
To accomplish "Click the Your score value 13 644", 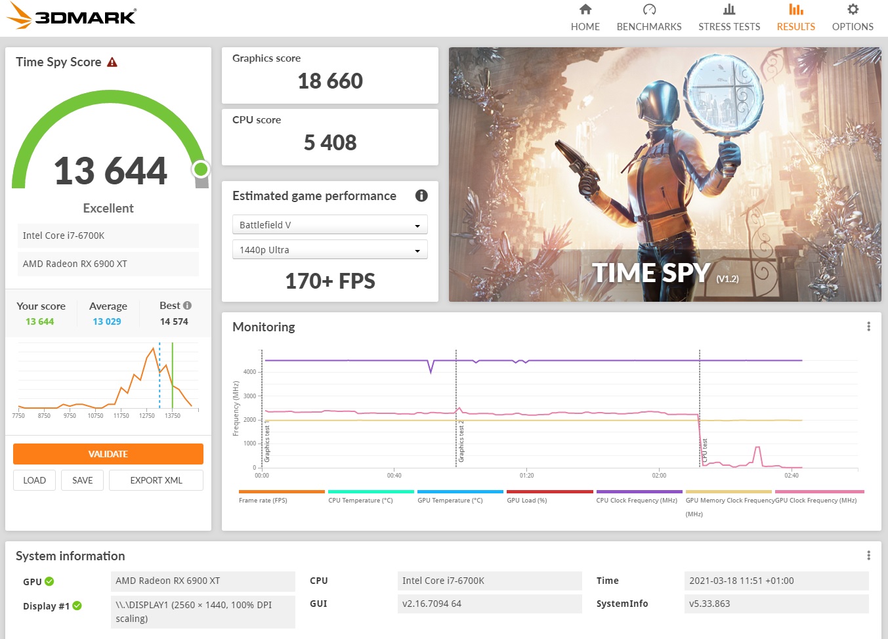I will [x=40, y=321].
